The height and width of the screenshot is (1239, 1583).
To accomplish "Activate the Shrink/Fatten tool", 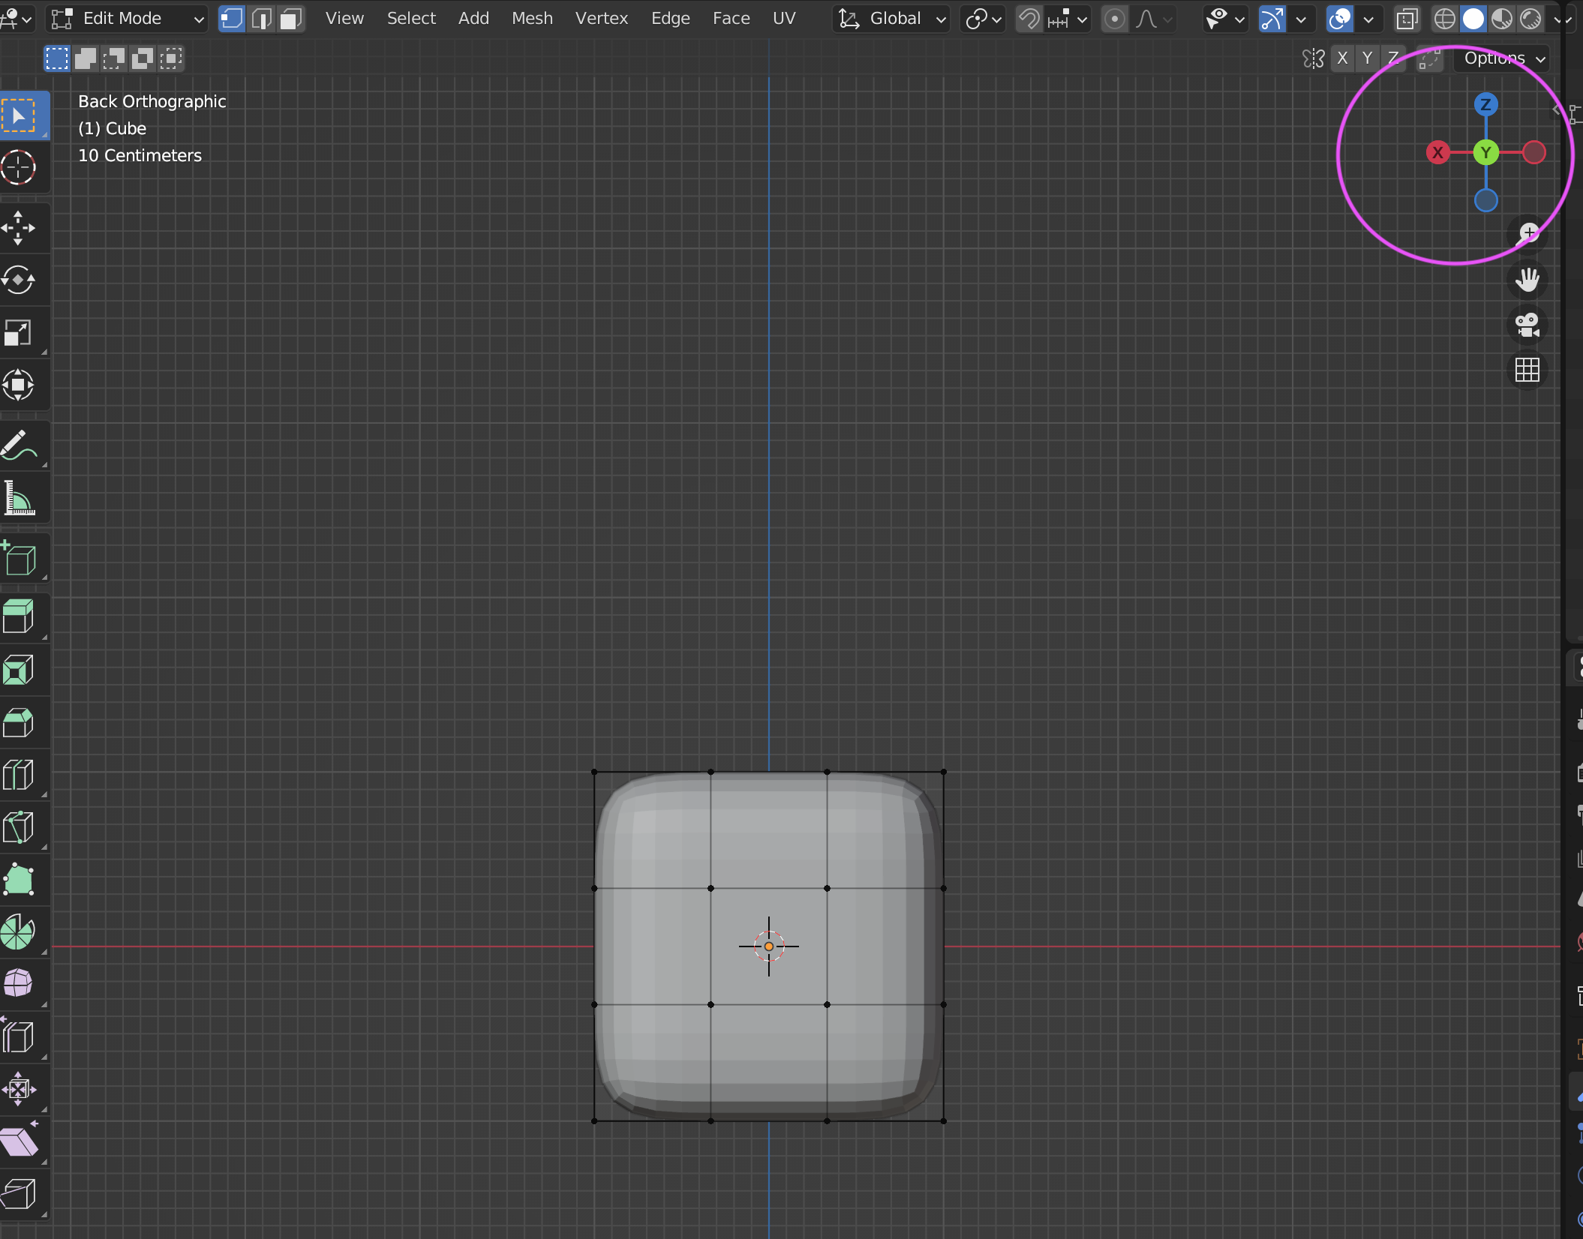I will (x=20, y=1090).
